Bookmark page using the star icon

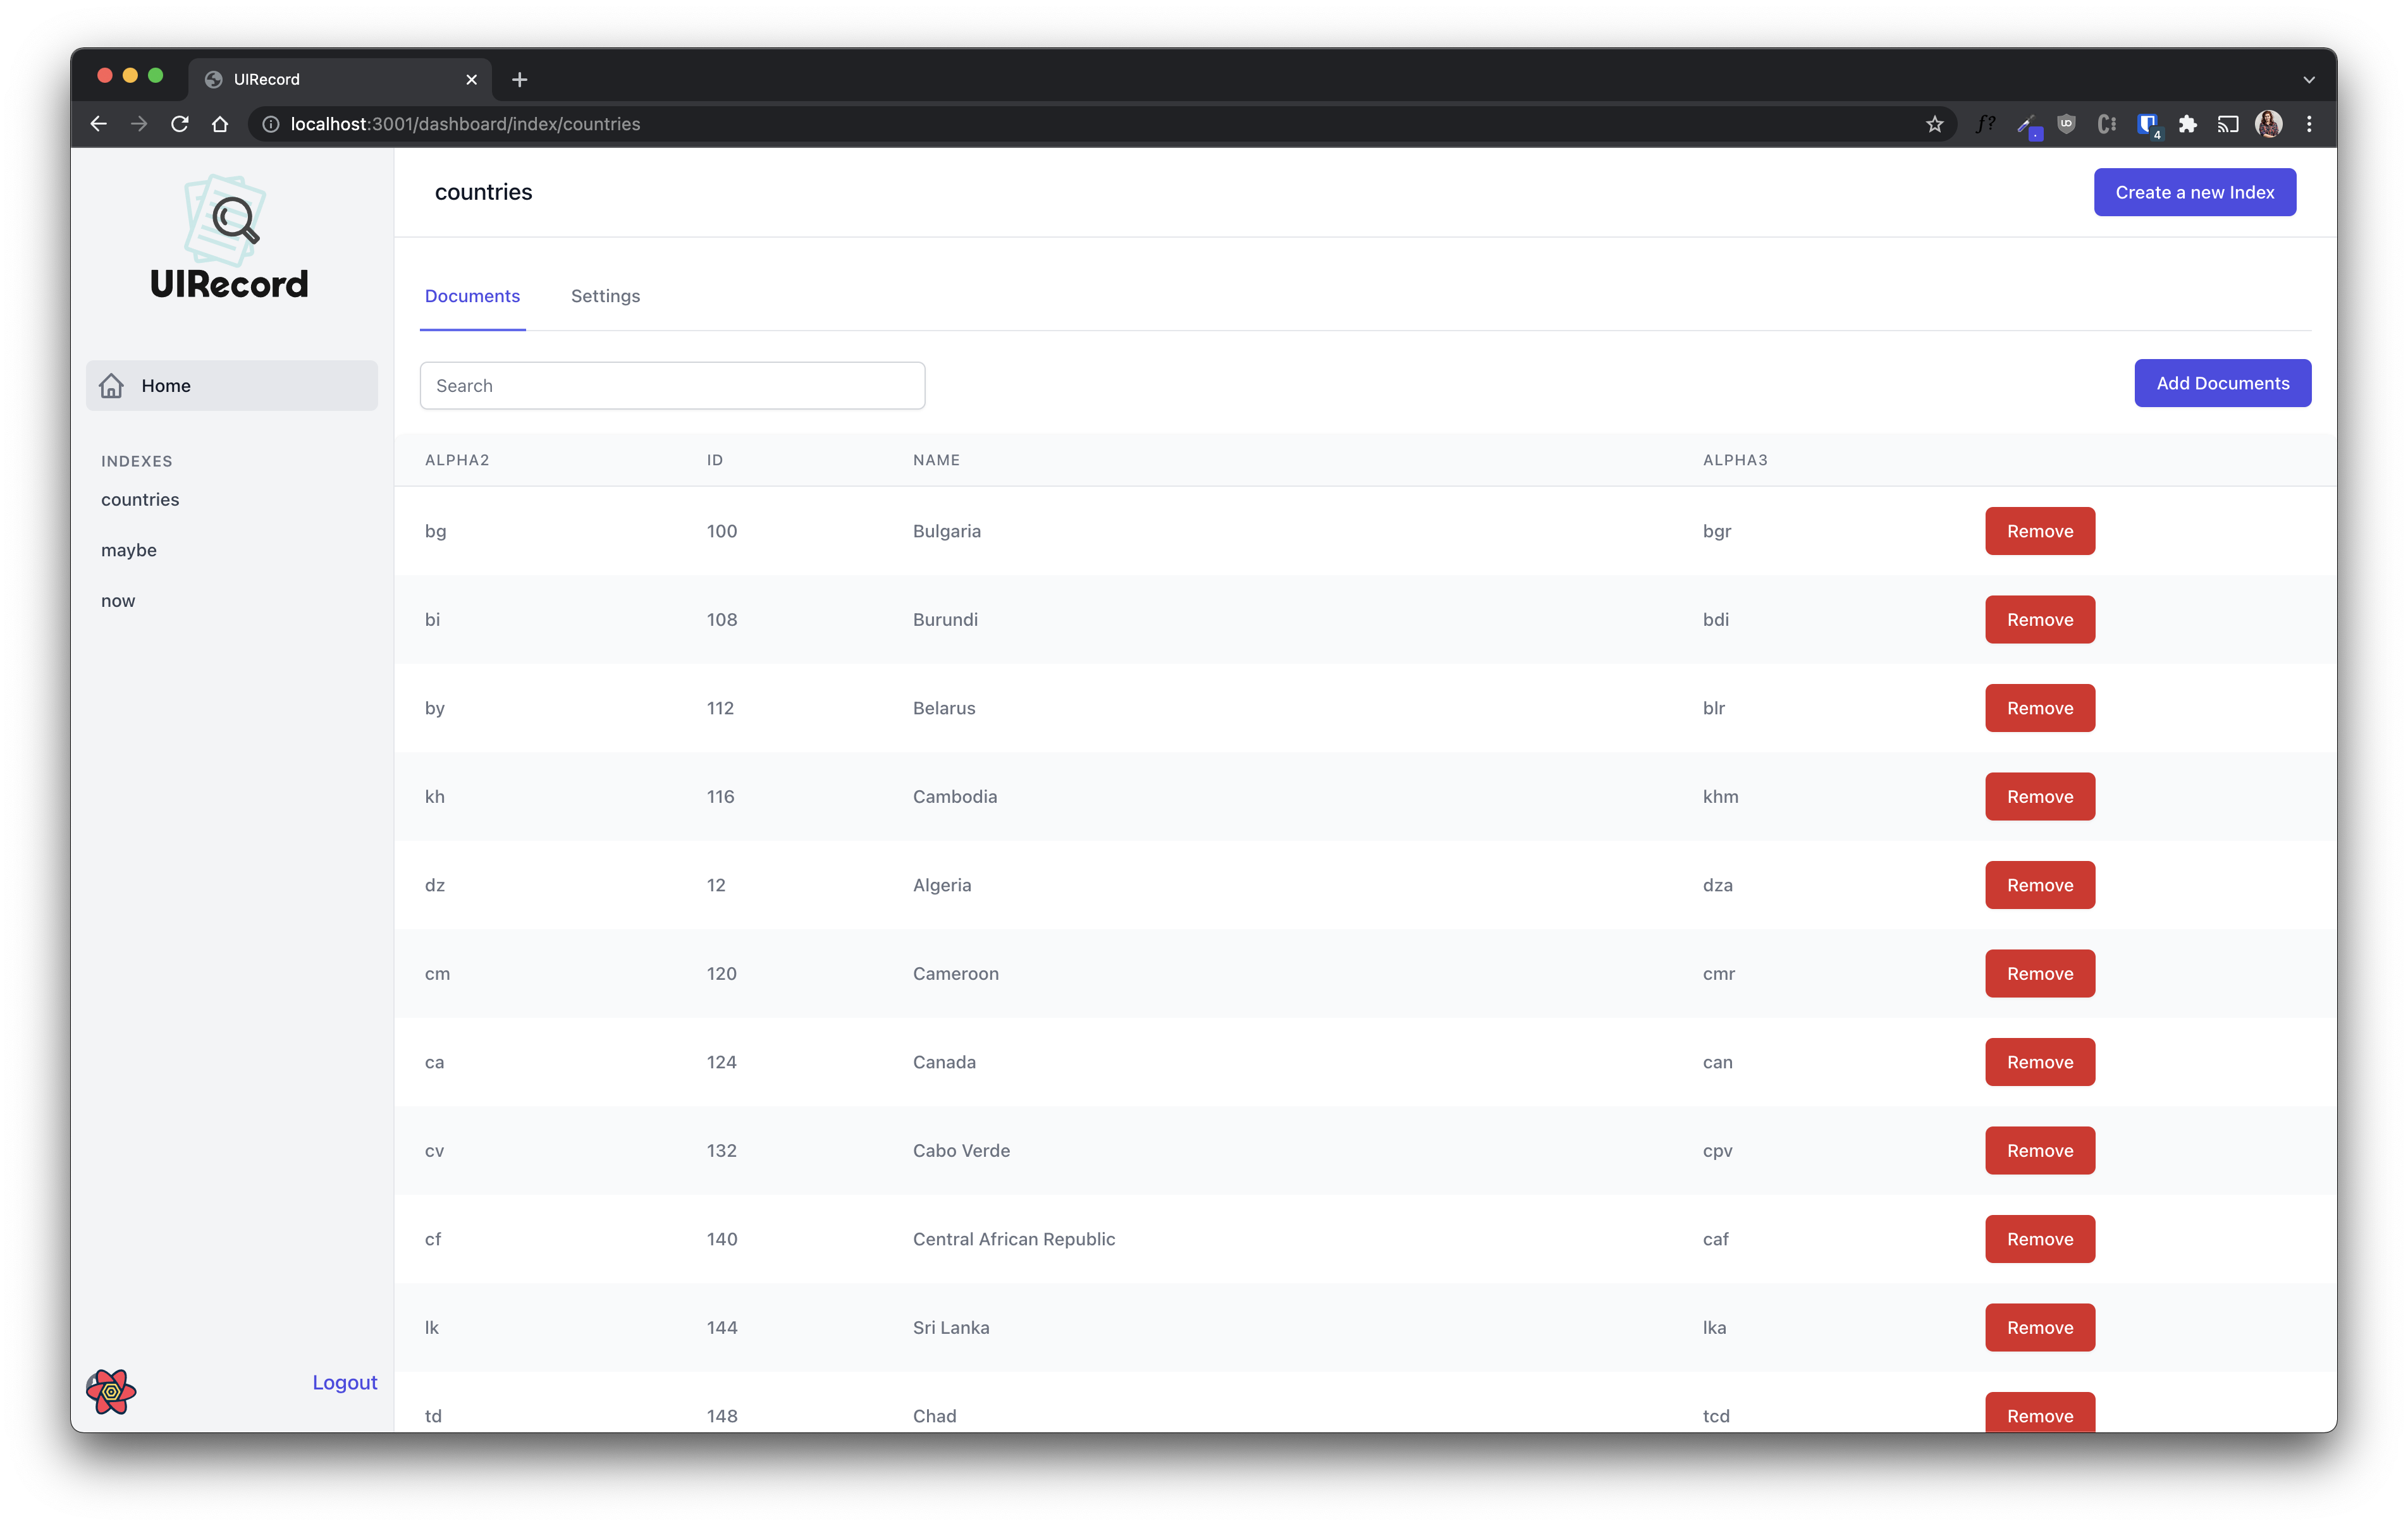coord(1934,124)
